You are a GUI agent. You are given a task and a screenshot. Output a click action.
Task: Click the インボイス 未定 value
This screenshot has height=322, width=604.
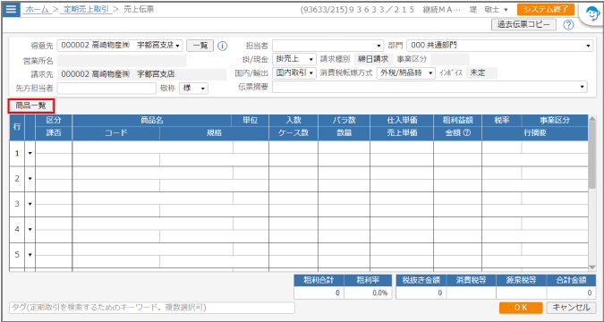(x=481, y=72)
